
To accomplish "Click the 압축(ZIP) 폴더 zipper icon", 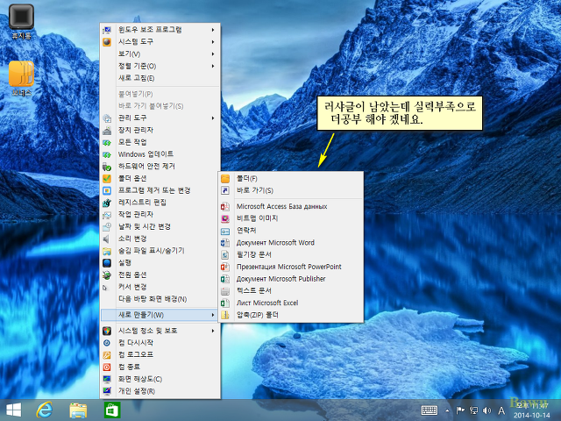I will click(225, 315).
